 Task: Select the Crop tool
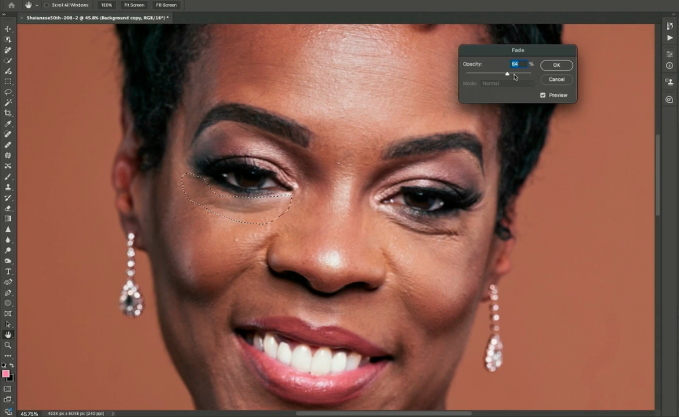[x=8, y=113]
